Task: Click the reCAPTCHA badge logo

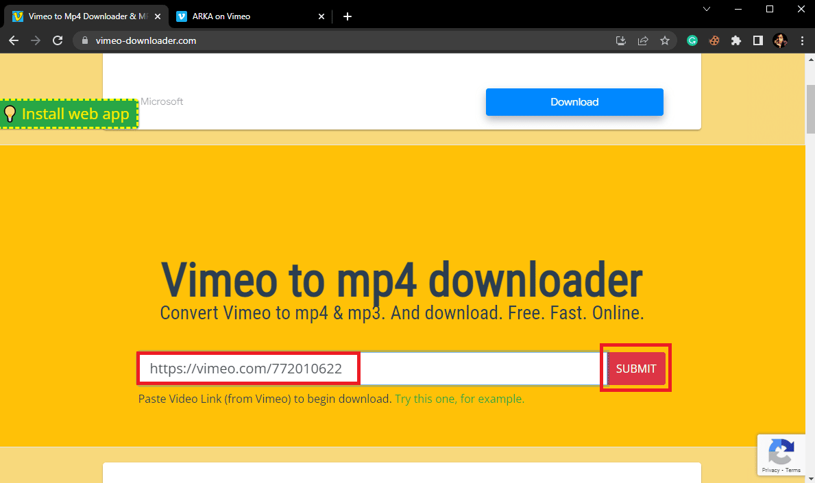Action: (x=781, y=451)
